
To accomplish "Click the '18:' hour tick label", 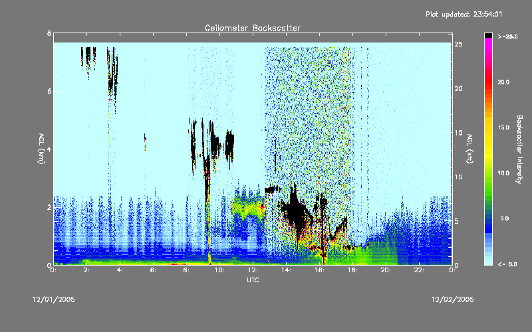I will (352, 270).
